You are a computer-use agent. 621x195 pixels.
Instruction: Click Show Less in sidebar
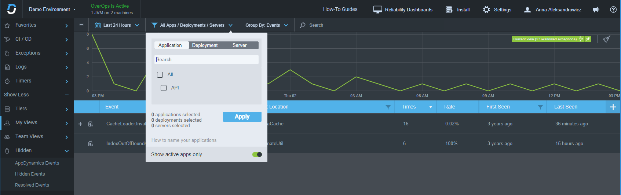(17, 95)
